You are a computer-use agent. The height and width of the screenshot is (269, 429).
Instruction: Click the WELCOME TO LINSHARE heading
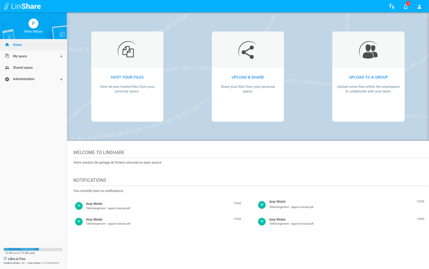pyautogui.click(x=99, y=153)
